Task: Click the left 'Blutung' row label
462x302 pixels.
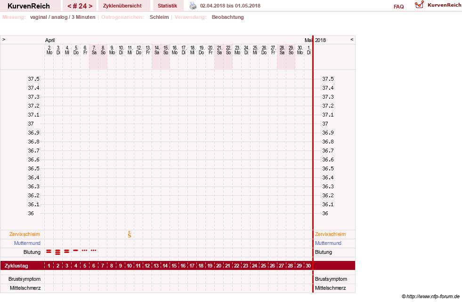Action: [32, 252]
